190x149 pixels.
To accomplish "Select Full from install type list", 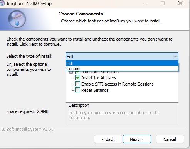I will (122, 63).
